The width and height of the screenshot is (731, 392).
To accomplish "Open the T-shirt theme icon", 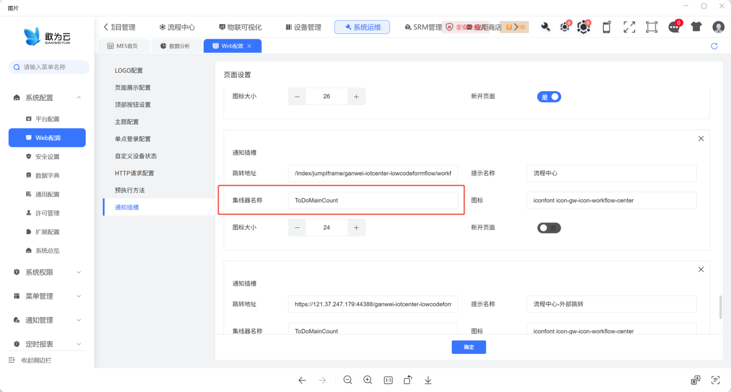I will tap(696, 27).
